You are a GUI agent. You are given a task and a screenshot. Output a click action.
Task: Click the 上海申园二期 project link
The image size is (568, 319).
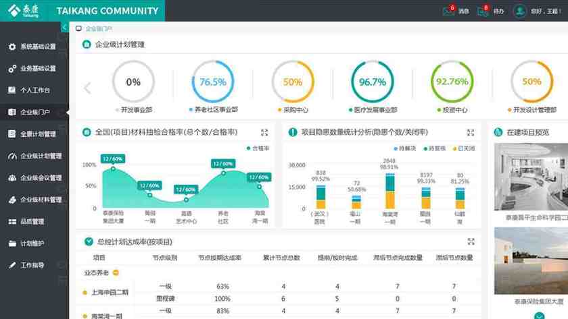point(109,293)
